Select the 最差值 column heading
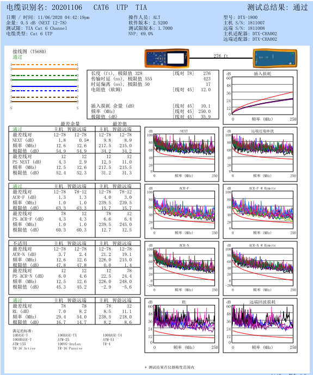313x375 pixels. click(x=120, y=124)
